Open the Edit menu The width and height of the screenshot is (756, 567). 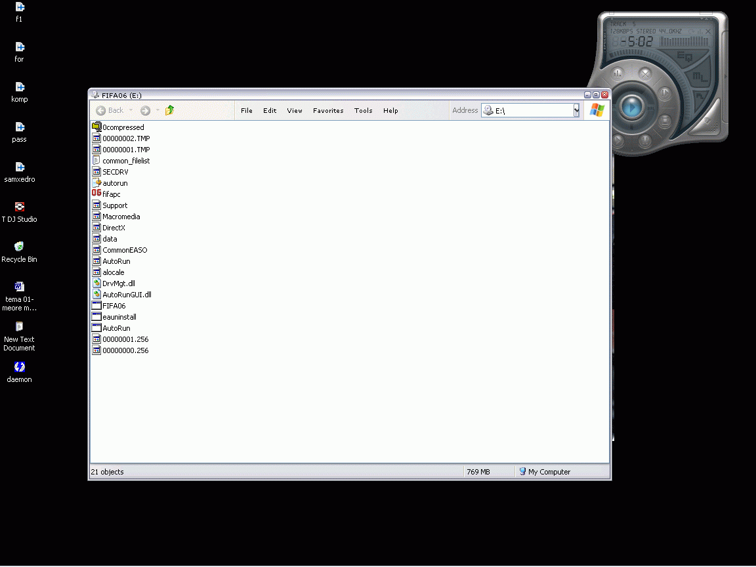[270, 110]
